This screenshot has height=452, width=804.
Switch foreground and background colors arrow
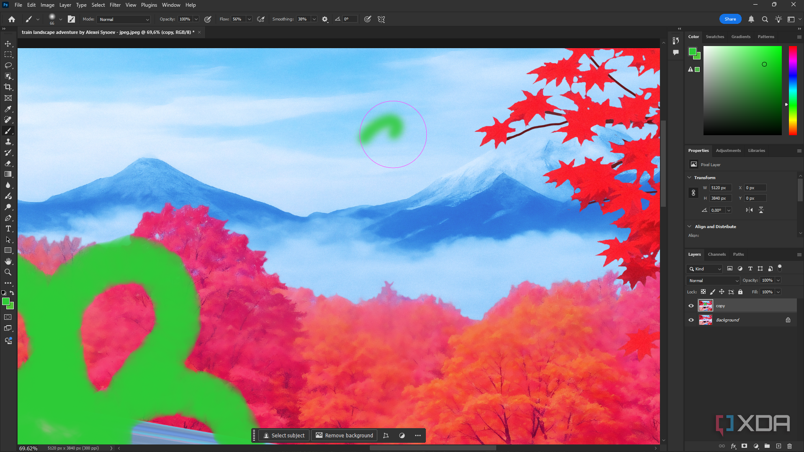12,293
